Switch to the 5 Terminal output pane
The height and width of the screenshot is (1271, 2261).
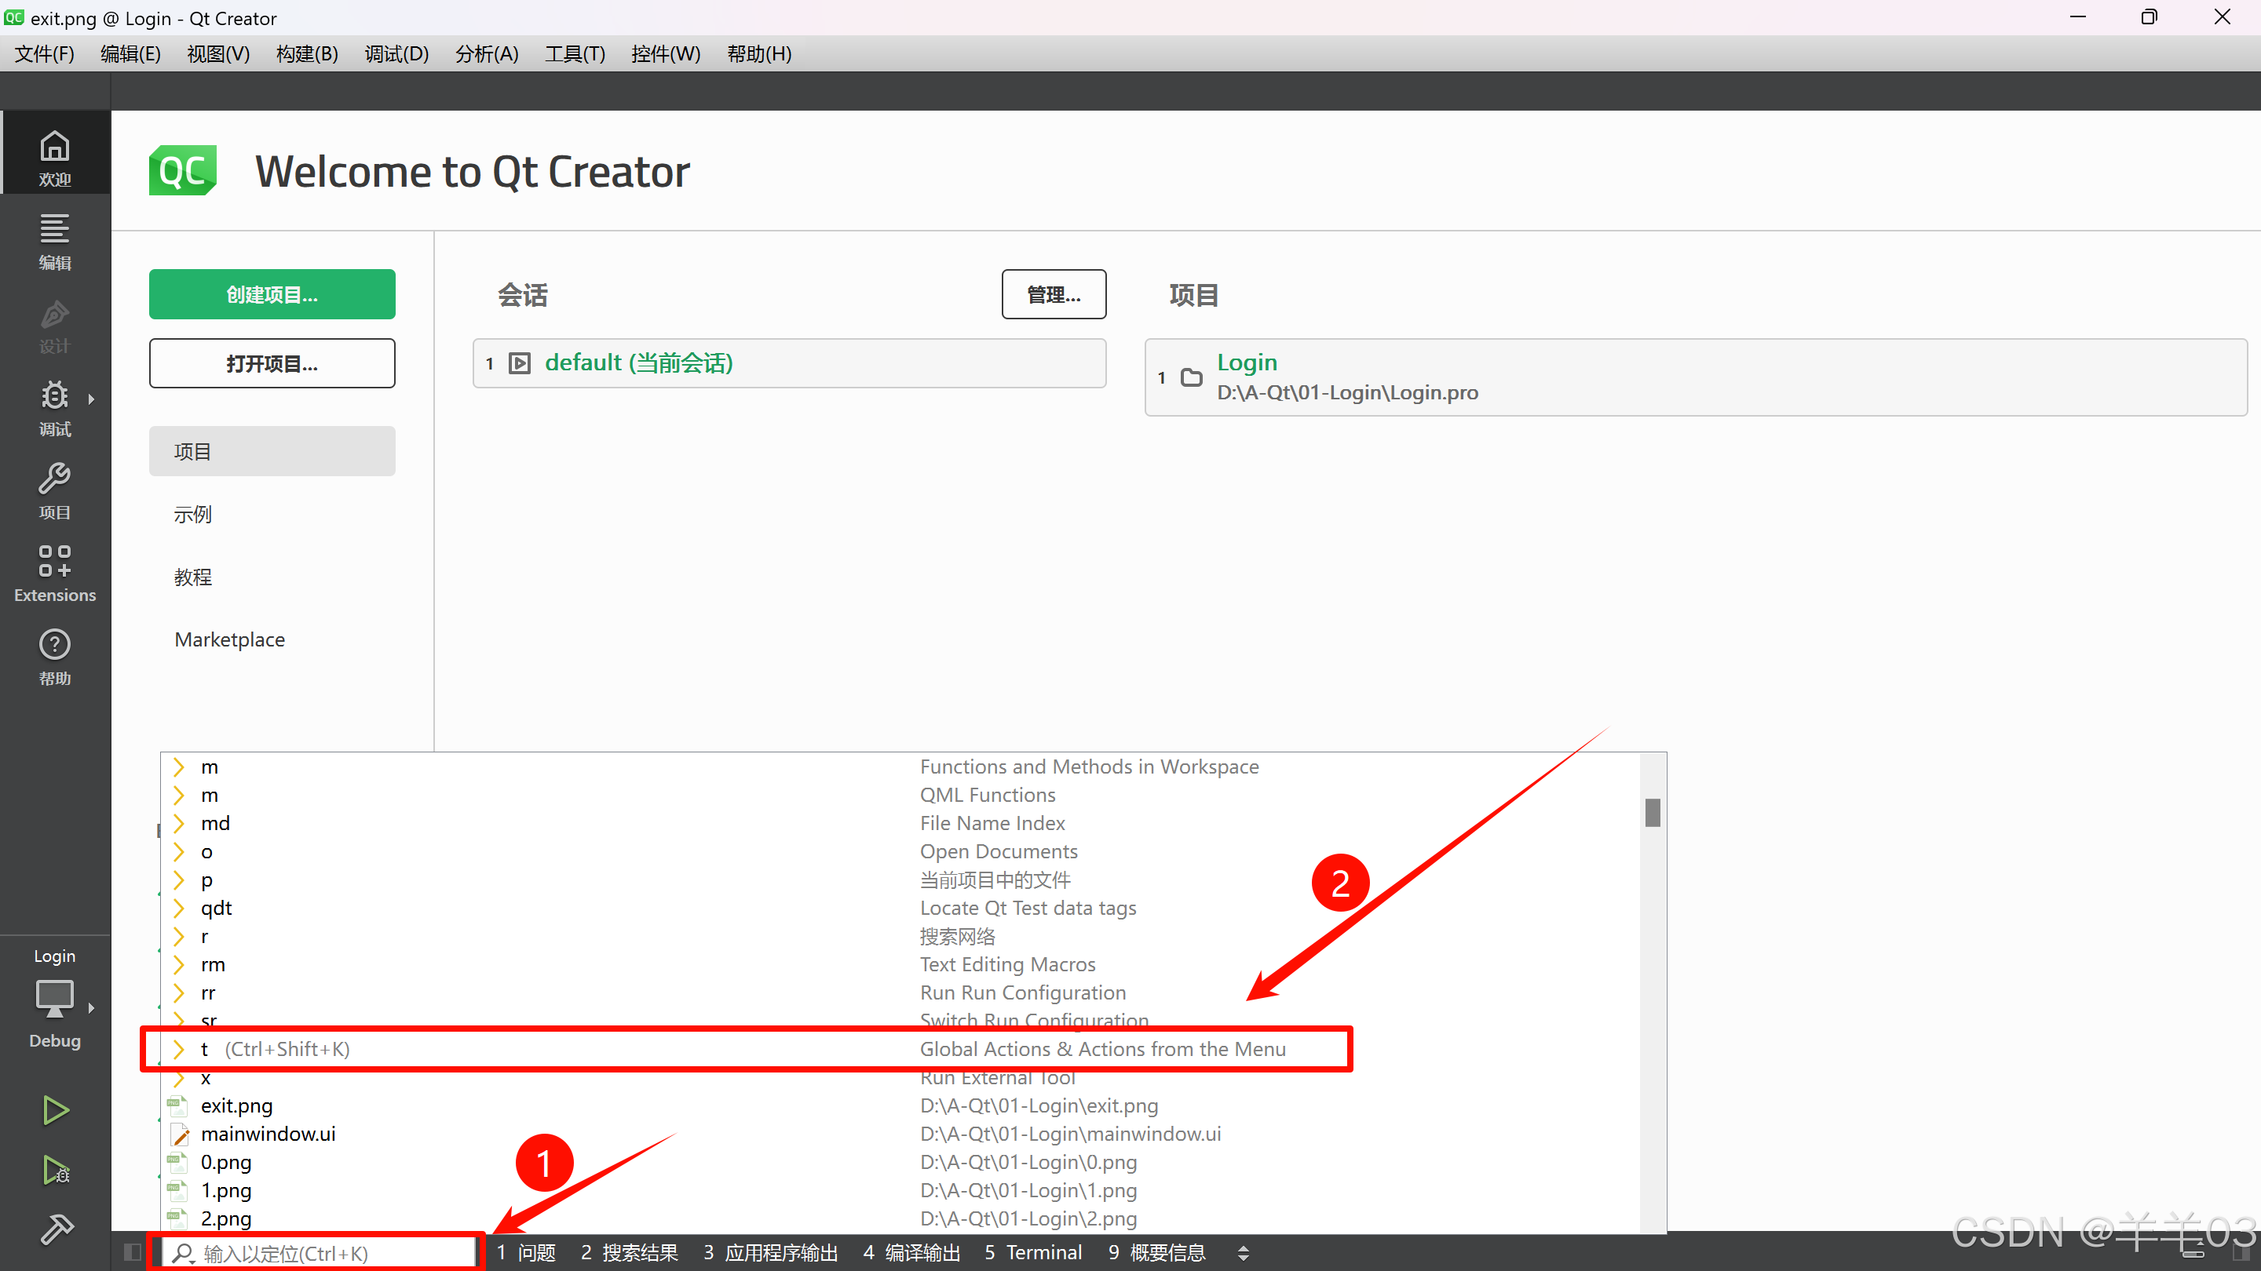1033,1253
